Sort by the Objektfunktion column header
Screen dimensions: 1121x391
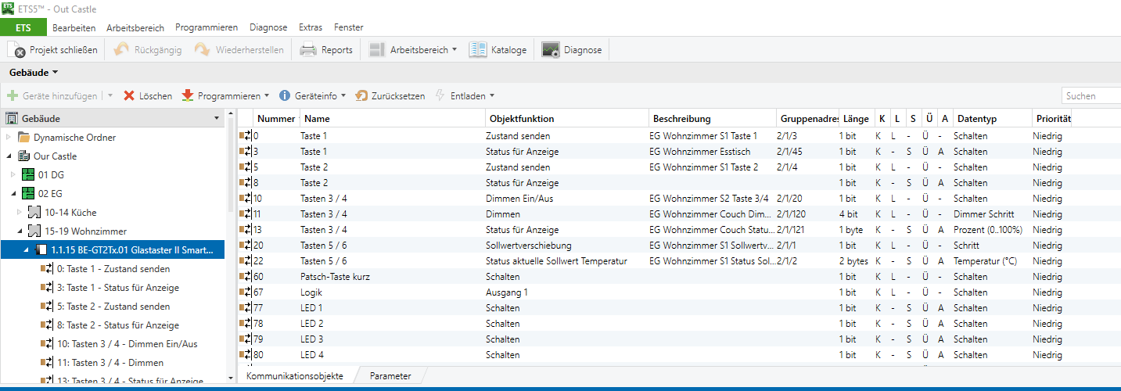[522, 119]
